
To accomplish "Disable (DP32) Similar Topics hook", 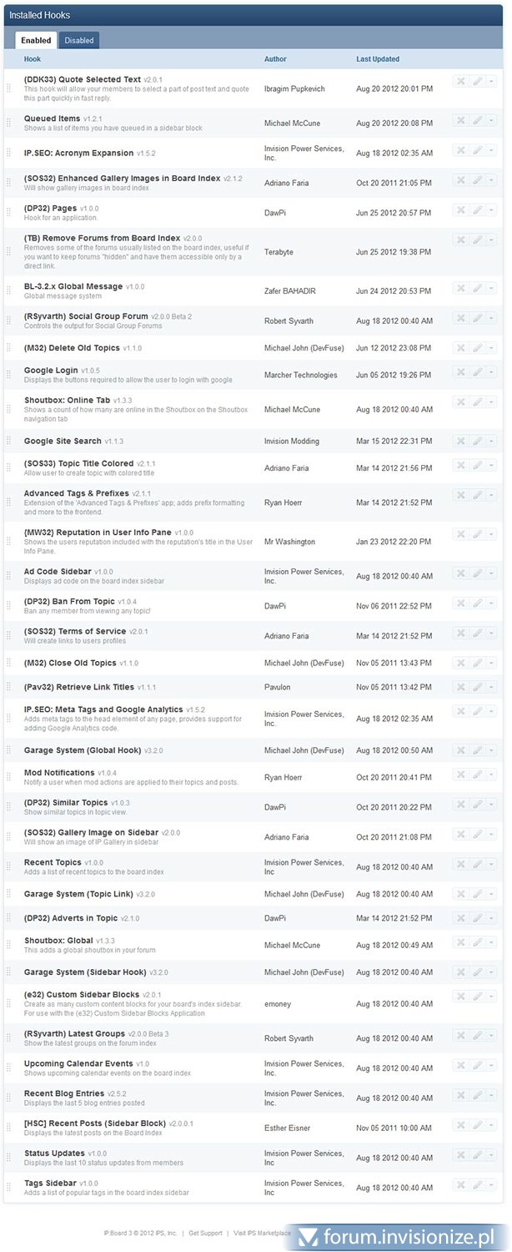I will click(x=459, y=805).
